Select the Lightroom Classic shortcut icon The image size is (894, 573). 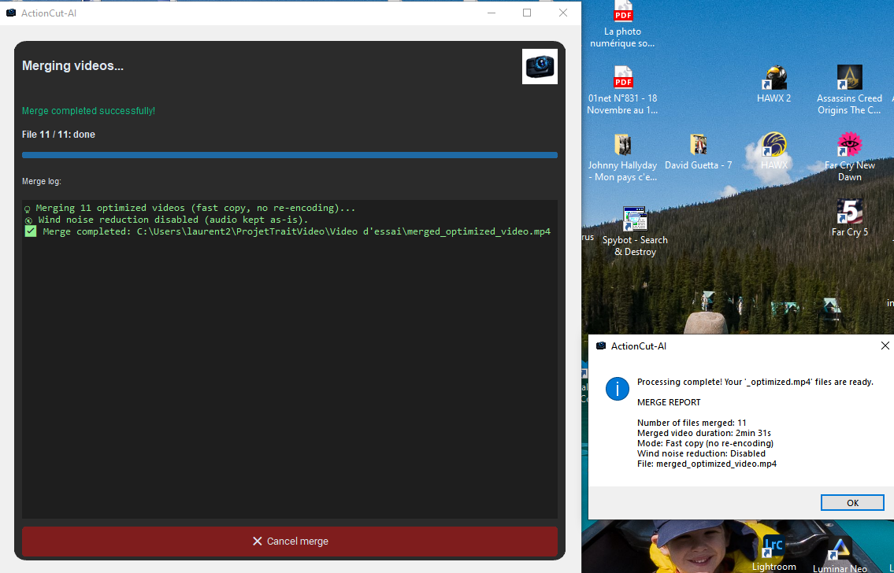click(x=773, y=553)
